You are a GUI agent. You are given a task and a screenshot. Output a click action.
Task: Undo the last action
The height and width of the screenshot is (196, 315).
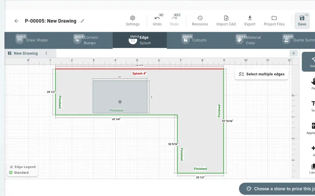(x=157, y=21)
